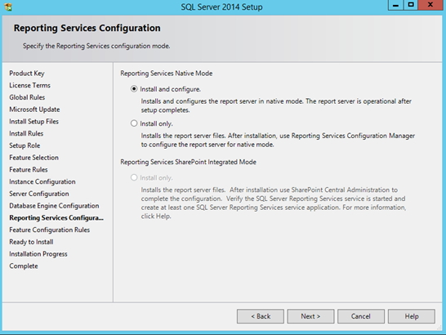Click the License Terms step
The height and width of the screenshot is (335, 446).
coord(29,86)
